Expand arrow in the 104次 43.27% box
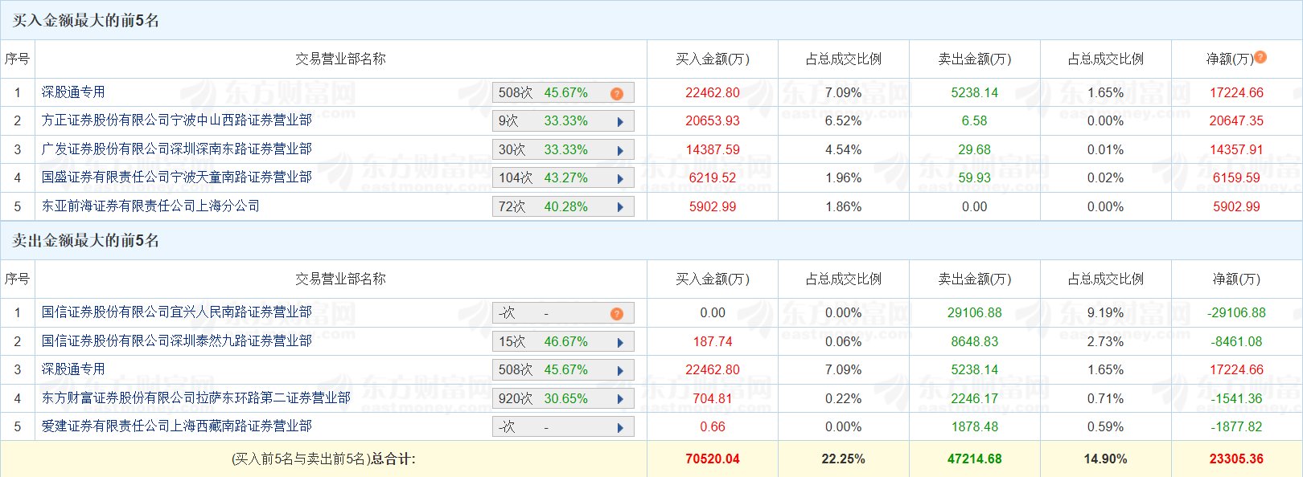 [620, 179]
